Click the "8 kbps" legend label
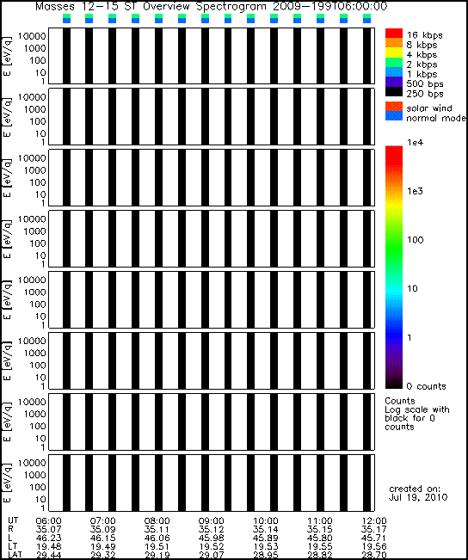 [x=422, y=45]
